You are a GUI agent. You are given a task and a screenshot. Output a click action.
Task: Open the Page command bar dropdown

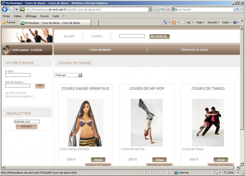tap(200, 22)
